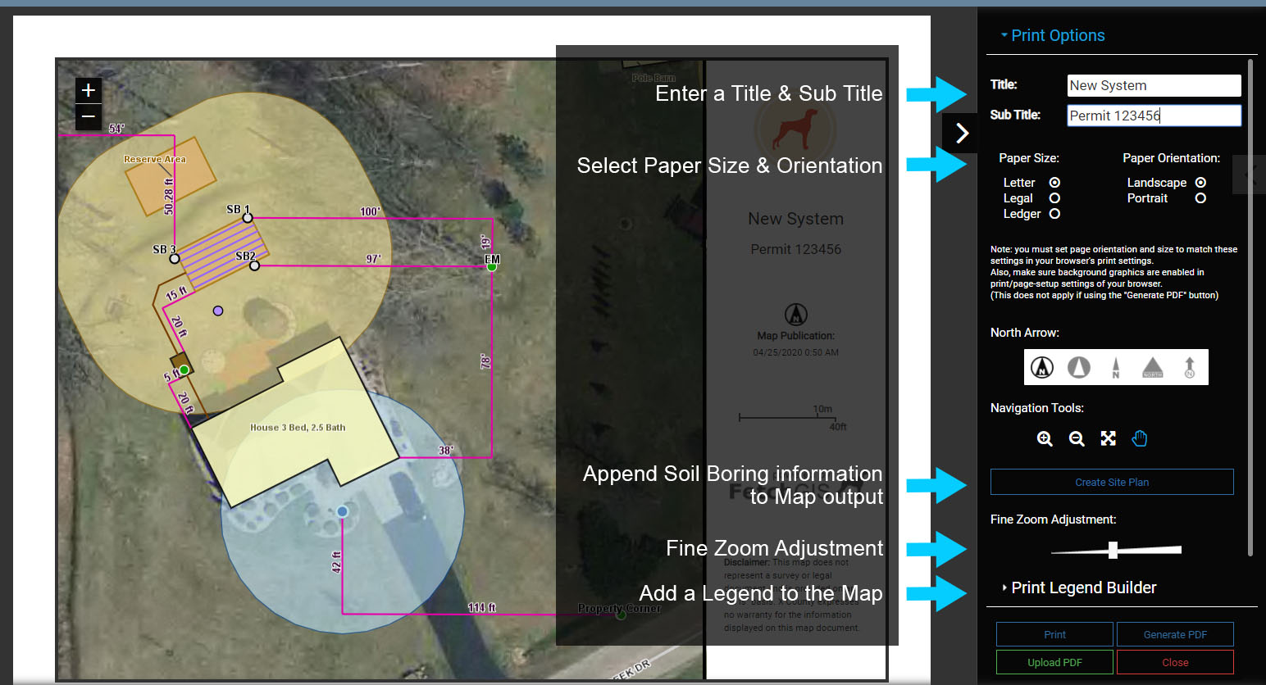Choose Portrait paper orientation
The height and width of the screenshot is (685, 1266).
coord(1200,198)
